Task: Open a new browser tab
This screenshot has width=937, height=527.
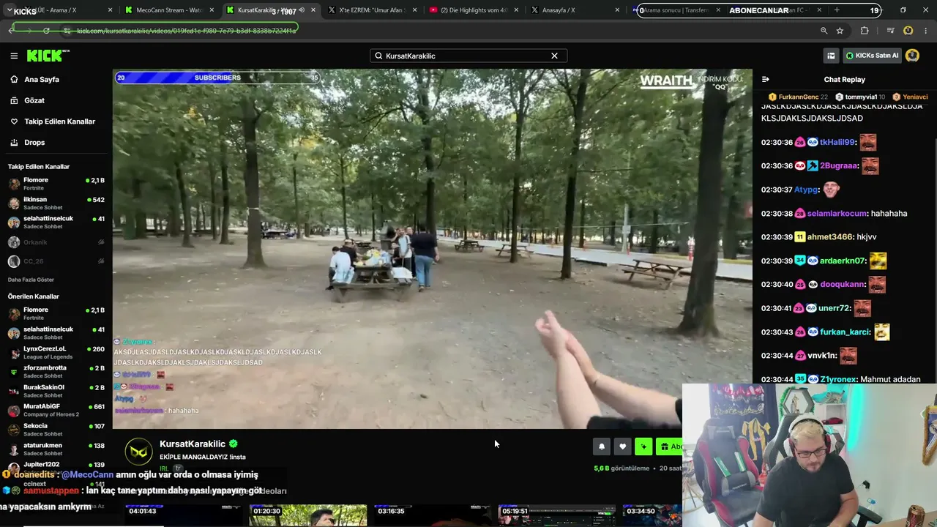Action: (837, 10)
